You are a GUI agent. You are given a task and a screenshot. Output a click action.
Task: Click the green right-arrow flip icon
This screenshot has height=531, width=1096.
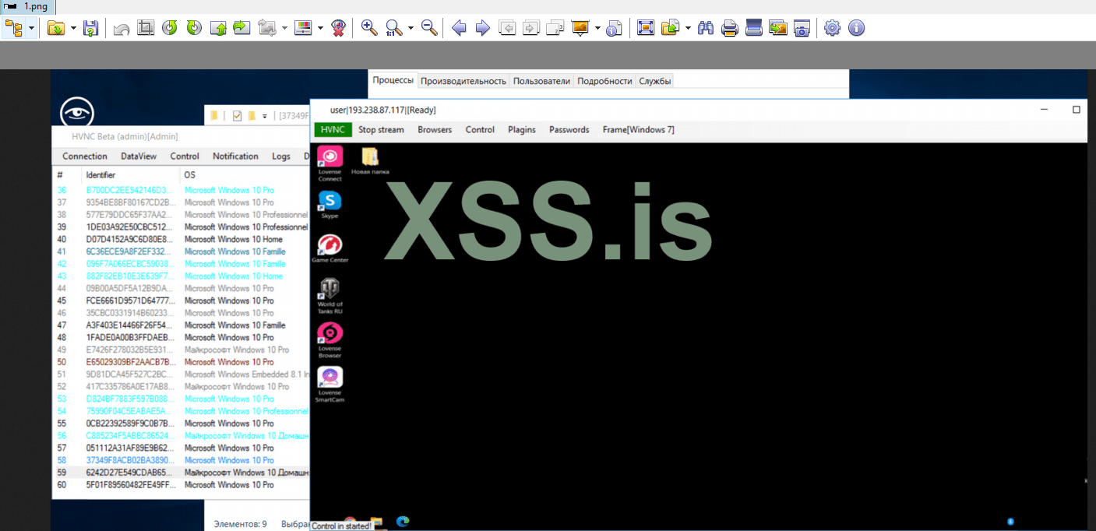tap(241, 29)
